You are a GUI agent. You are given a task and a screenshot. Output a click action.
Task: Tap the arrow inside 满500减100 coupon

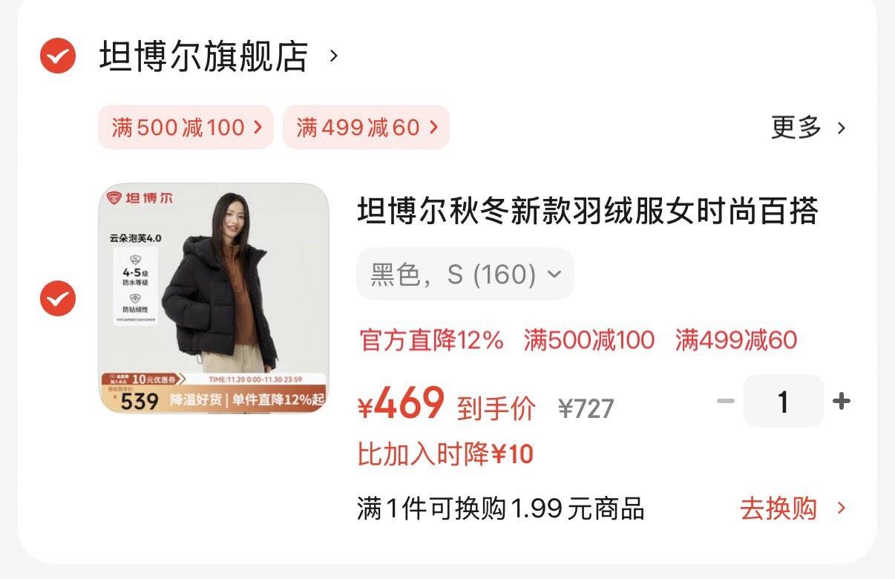tap(258, 127)
